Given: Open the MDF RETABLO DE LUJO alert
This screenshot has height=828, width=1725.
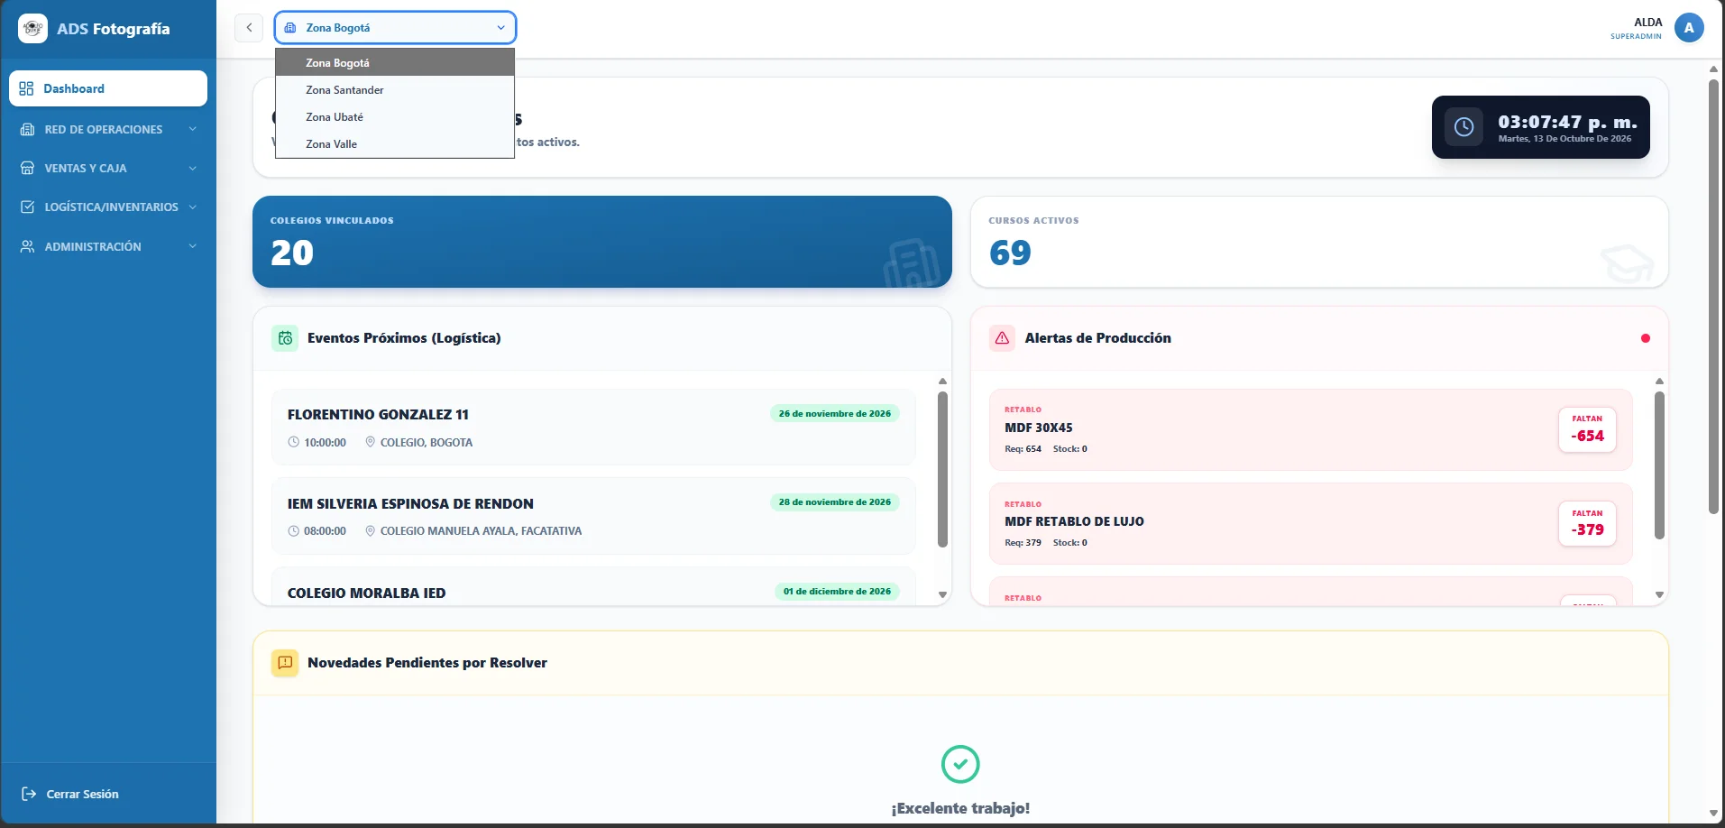Looking at the screenshot, I should [x=1310, y=523].
